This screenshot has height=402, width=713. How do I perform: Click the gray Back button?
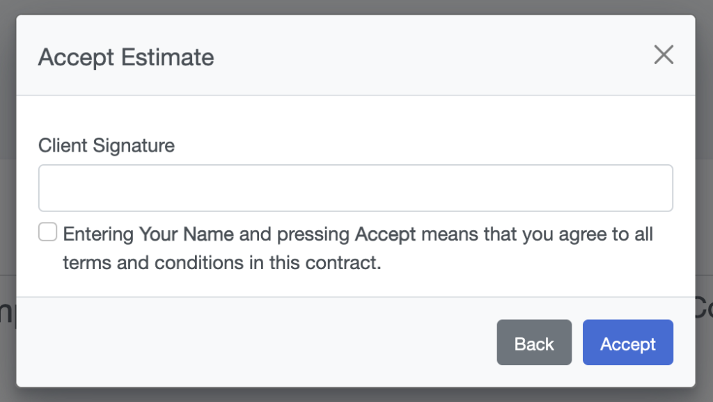[534, 342]
